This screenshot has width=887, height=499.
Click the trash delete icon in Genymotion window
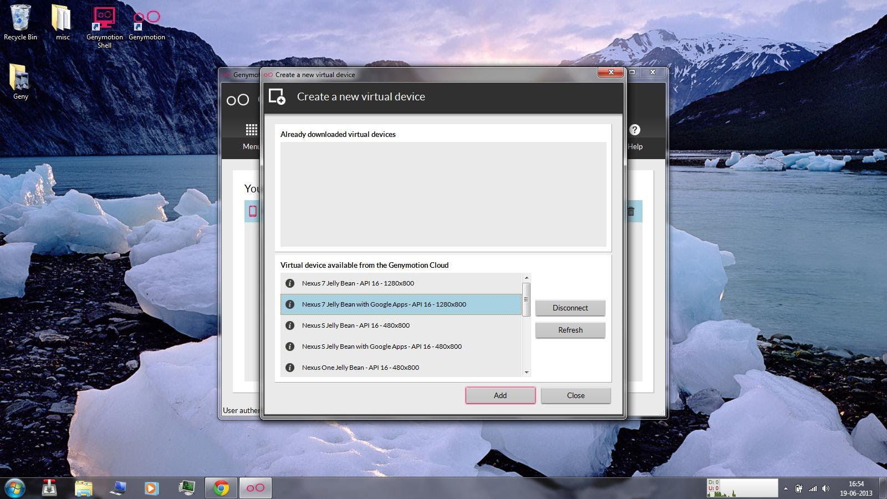[631, 211]
